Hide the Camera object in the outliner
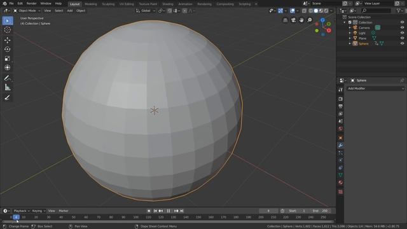The height and width of the screenshot is (229, 407). click(402, 27)
